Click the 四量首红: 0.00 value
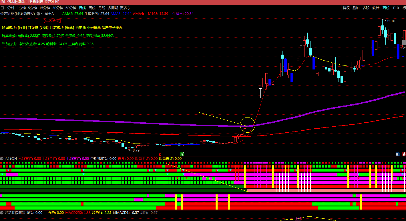Viewport: 406px width, 221px height. pos(170,158)
